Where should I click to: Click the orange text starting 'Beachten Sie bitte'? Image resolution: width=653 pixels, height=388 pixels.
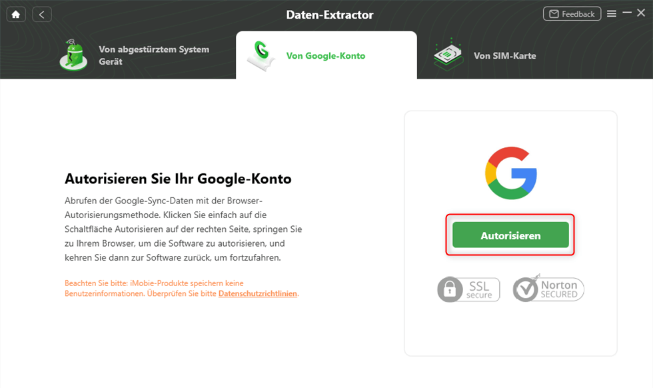pos(181,289)
